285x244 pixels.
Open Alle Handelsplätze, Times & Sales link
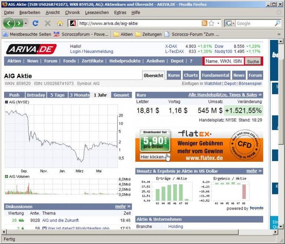(225, 95)
